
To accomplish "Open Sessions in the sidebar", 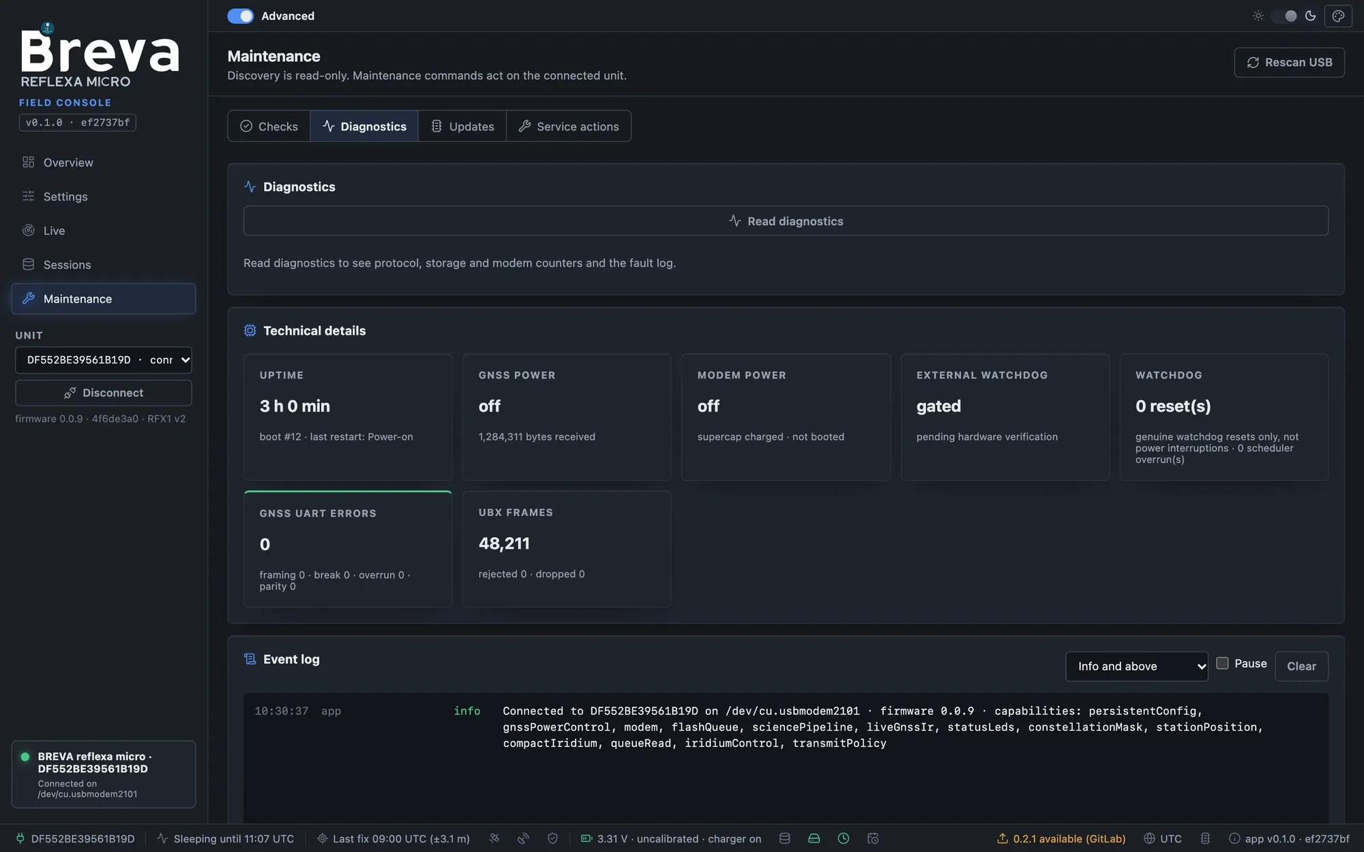I will [x=104, y=264].
